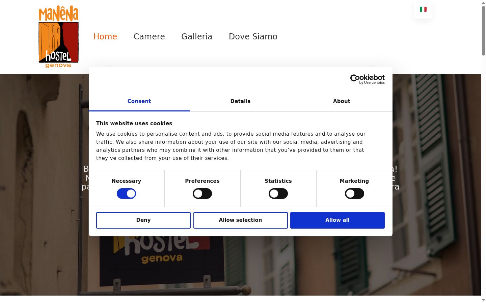
Task: Enable the Preferences cookies switch
Action: pos(202,194)
